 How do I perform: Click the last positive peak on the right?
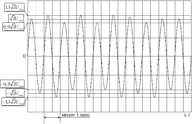(x=179, y=19)
